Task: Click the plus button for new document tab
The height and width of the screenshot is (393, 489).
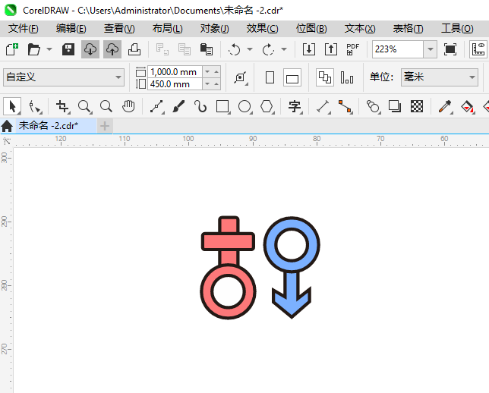Action: (105, 126)
